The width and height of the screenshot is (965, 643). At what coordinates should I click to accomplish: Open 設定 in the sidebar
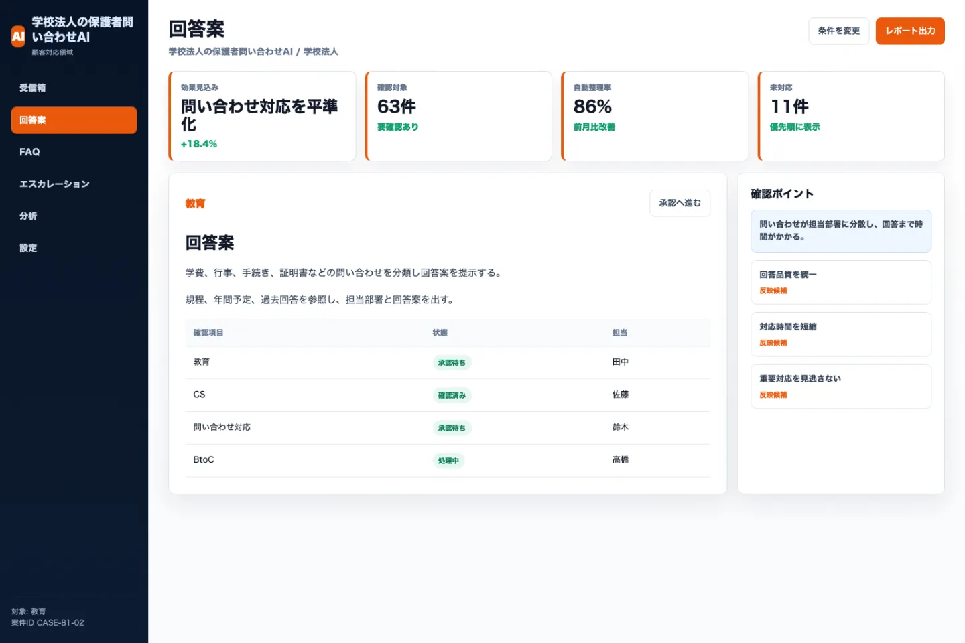click(74, 248)
